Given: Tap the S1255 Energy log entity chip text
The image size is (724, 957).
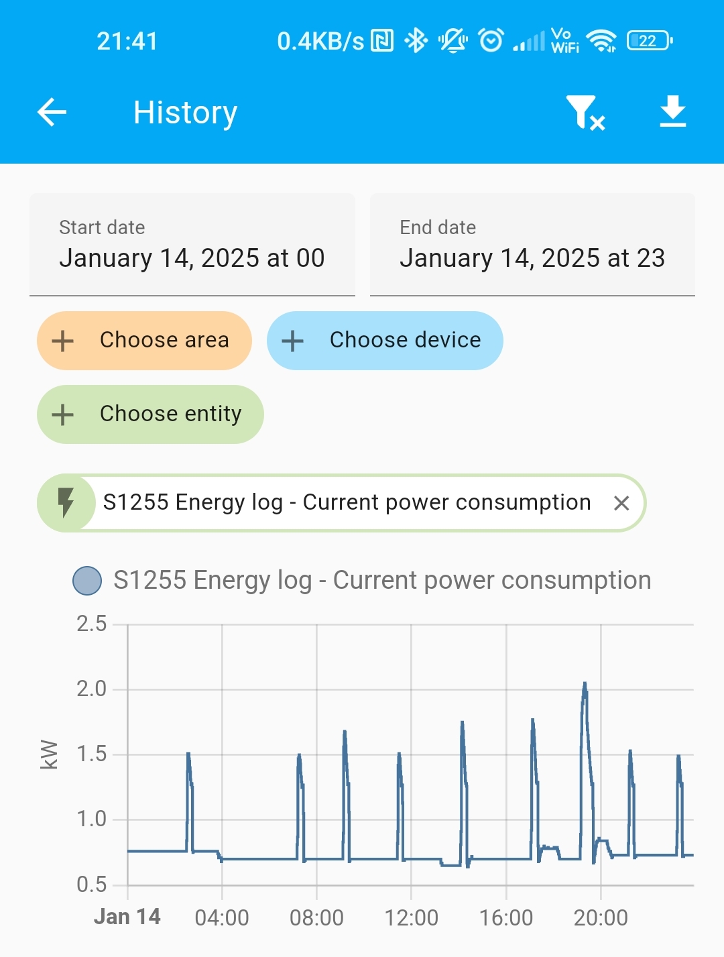Looking at the screenshot, I should tap(347, 502).
